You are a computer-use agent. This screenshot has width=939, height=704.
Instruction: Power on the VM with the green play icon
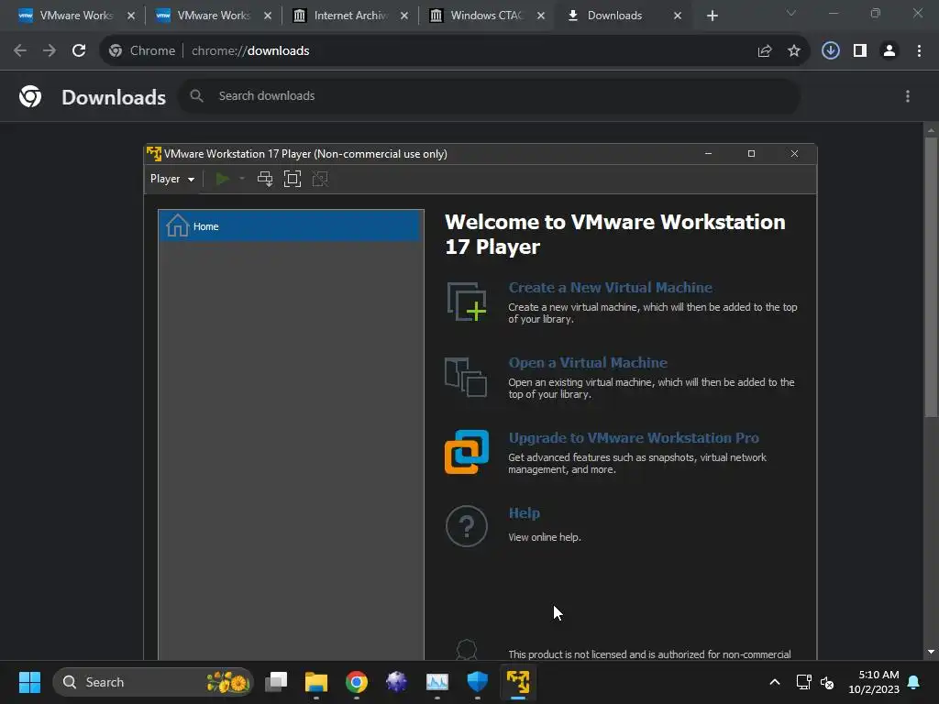click(223, 179)
